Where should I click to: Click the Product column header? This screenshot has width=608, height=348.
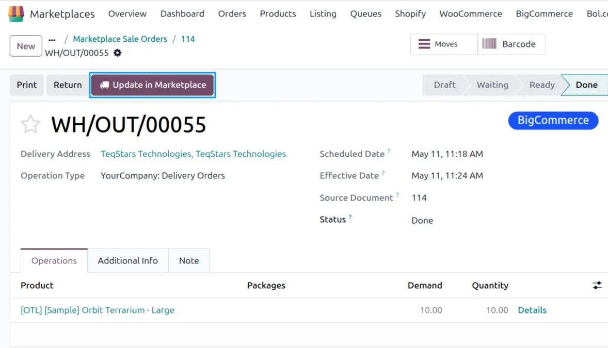pyautogui.click(x=37, y=286)
